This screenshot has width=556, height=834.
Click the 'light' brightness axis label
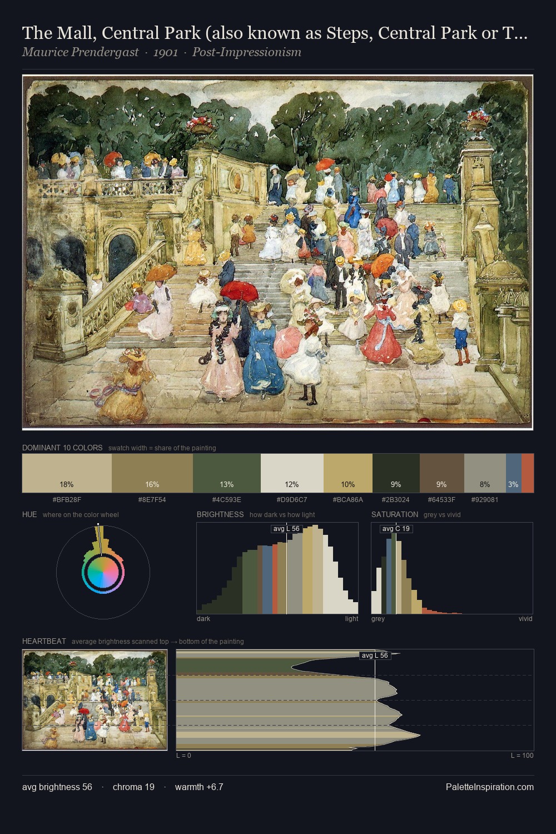click(x=352, y=619)
